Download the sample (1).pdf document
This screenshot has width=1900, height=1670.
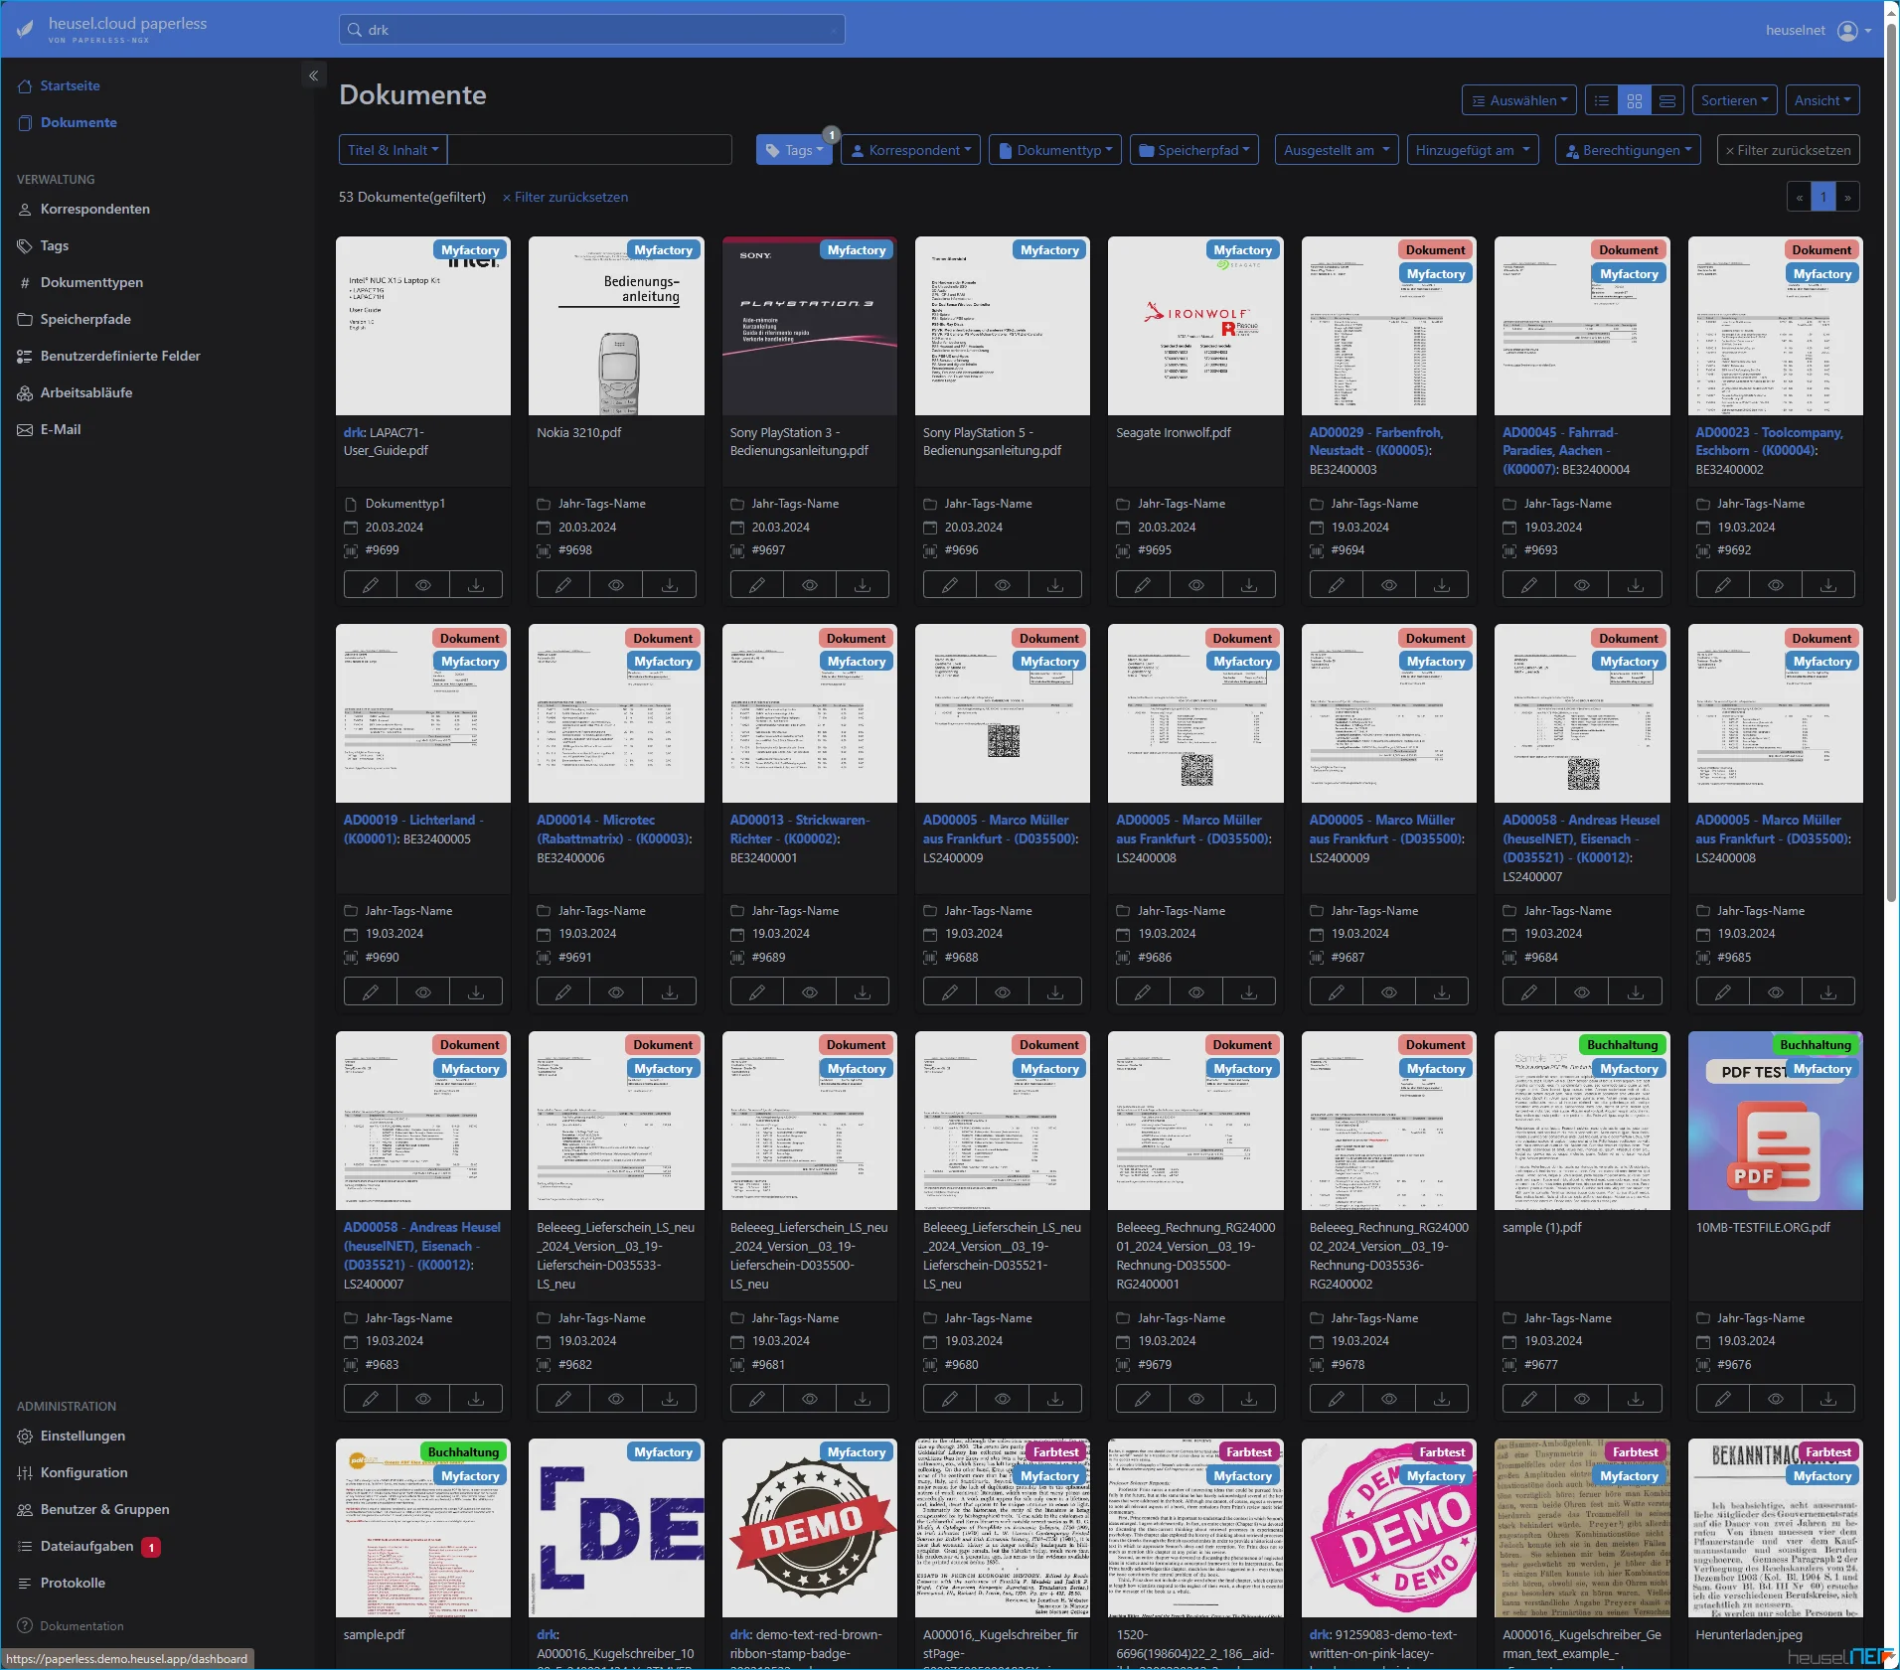[x=1636, y=1399]
